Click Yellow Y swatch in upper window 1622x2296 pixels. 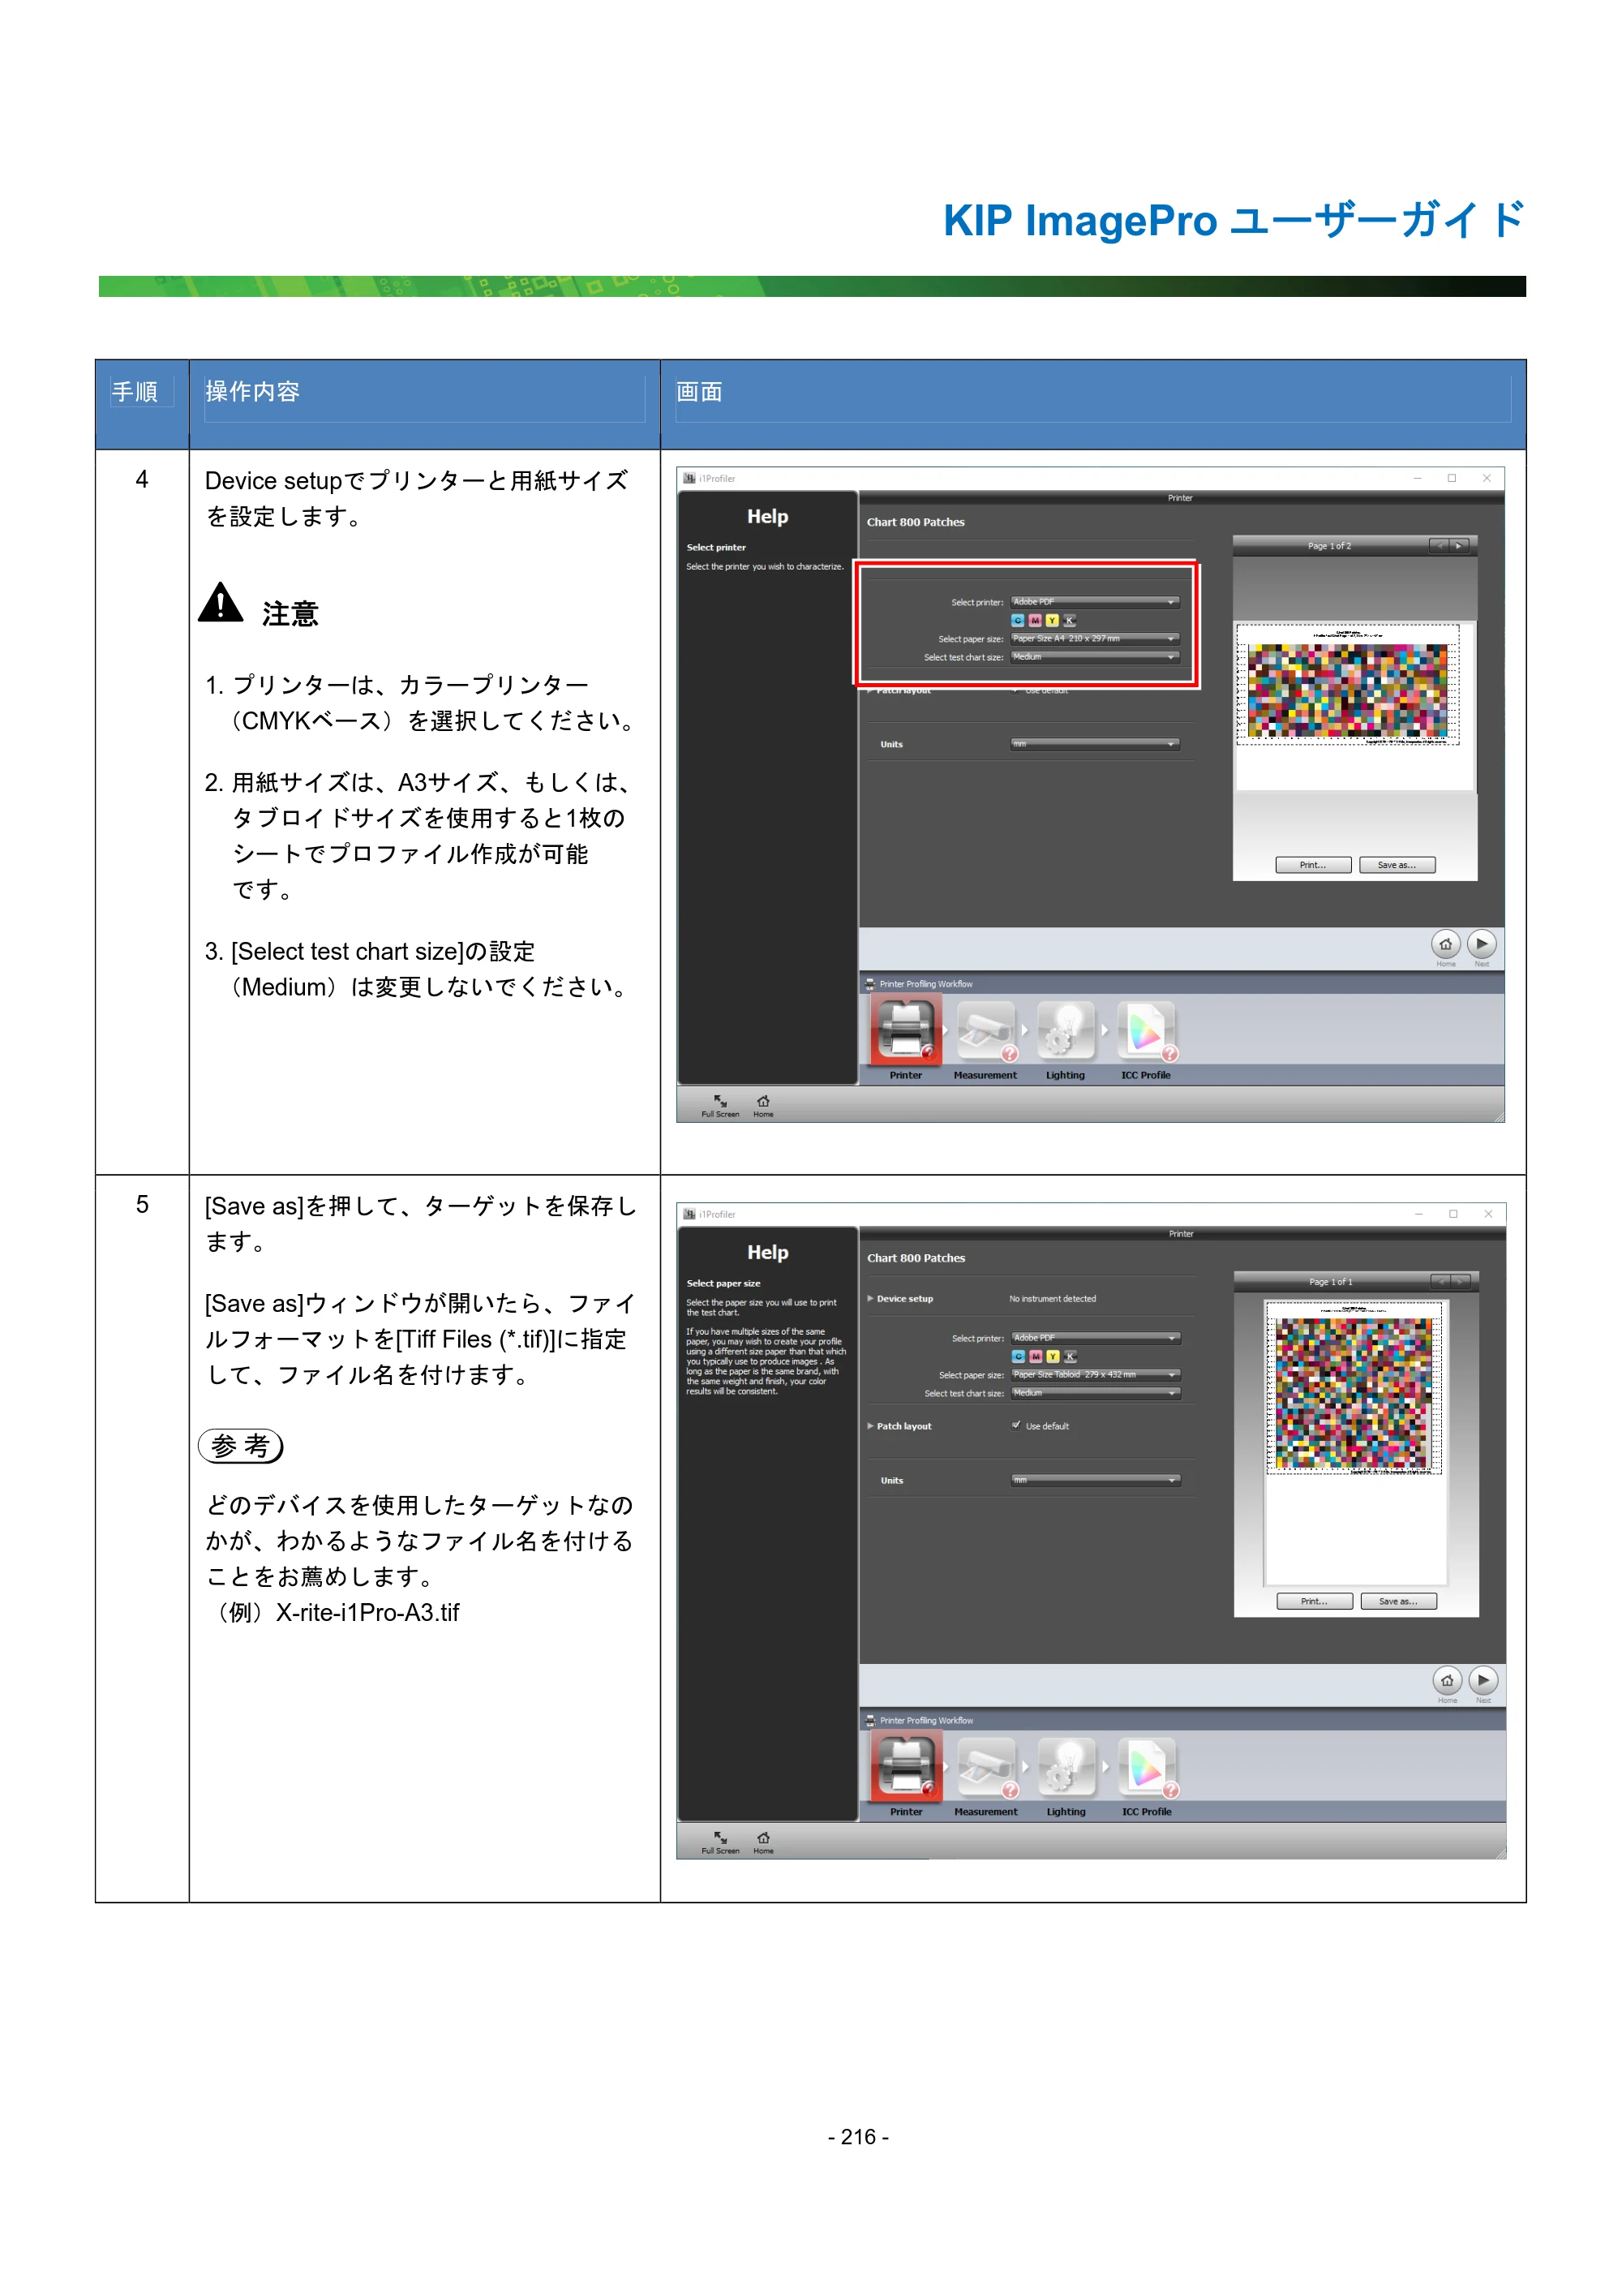[1053, 620]
